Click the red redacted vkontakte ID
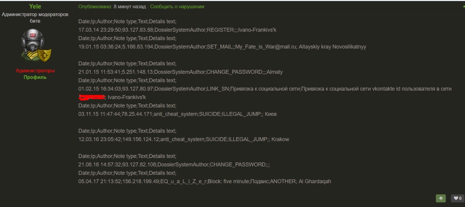This screenshot has width=465, height=207. click(x=91, y=97)
